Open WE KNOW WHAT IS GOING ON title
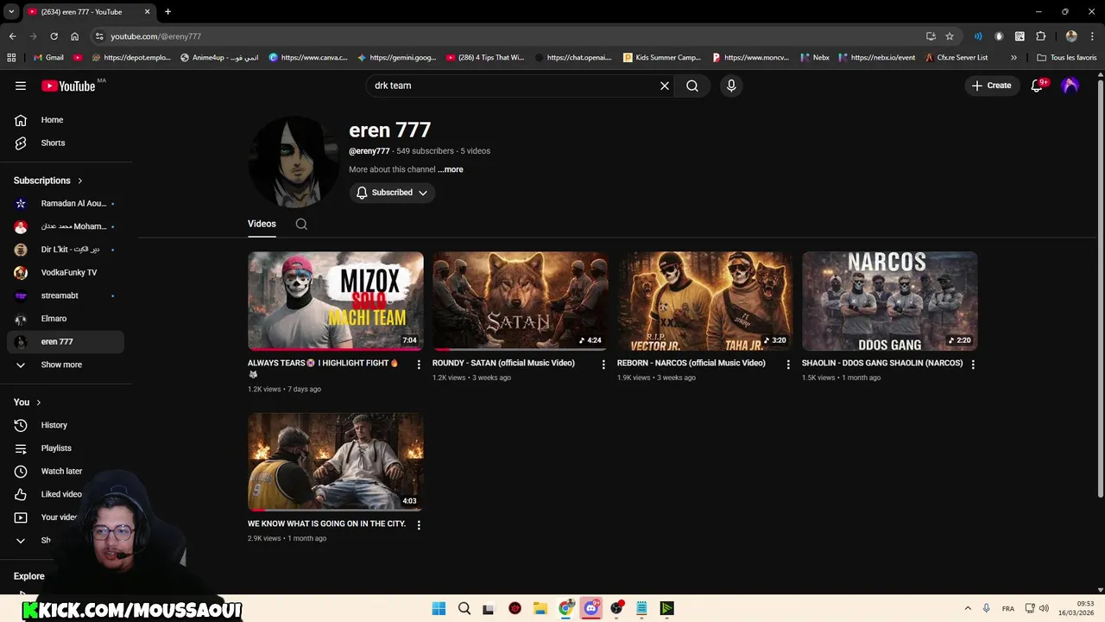Viewport: 1105px width, 622px height. (x=326, y=524)
